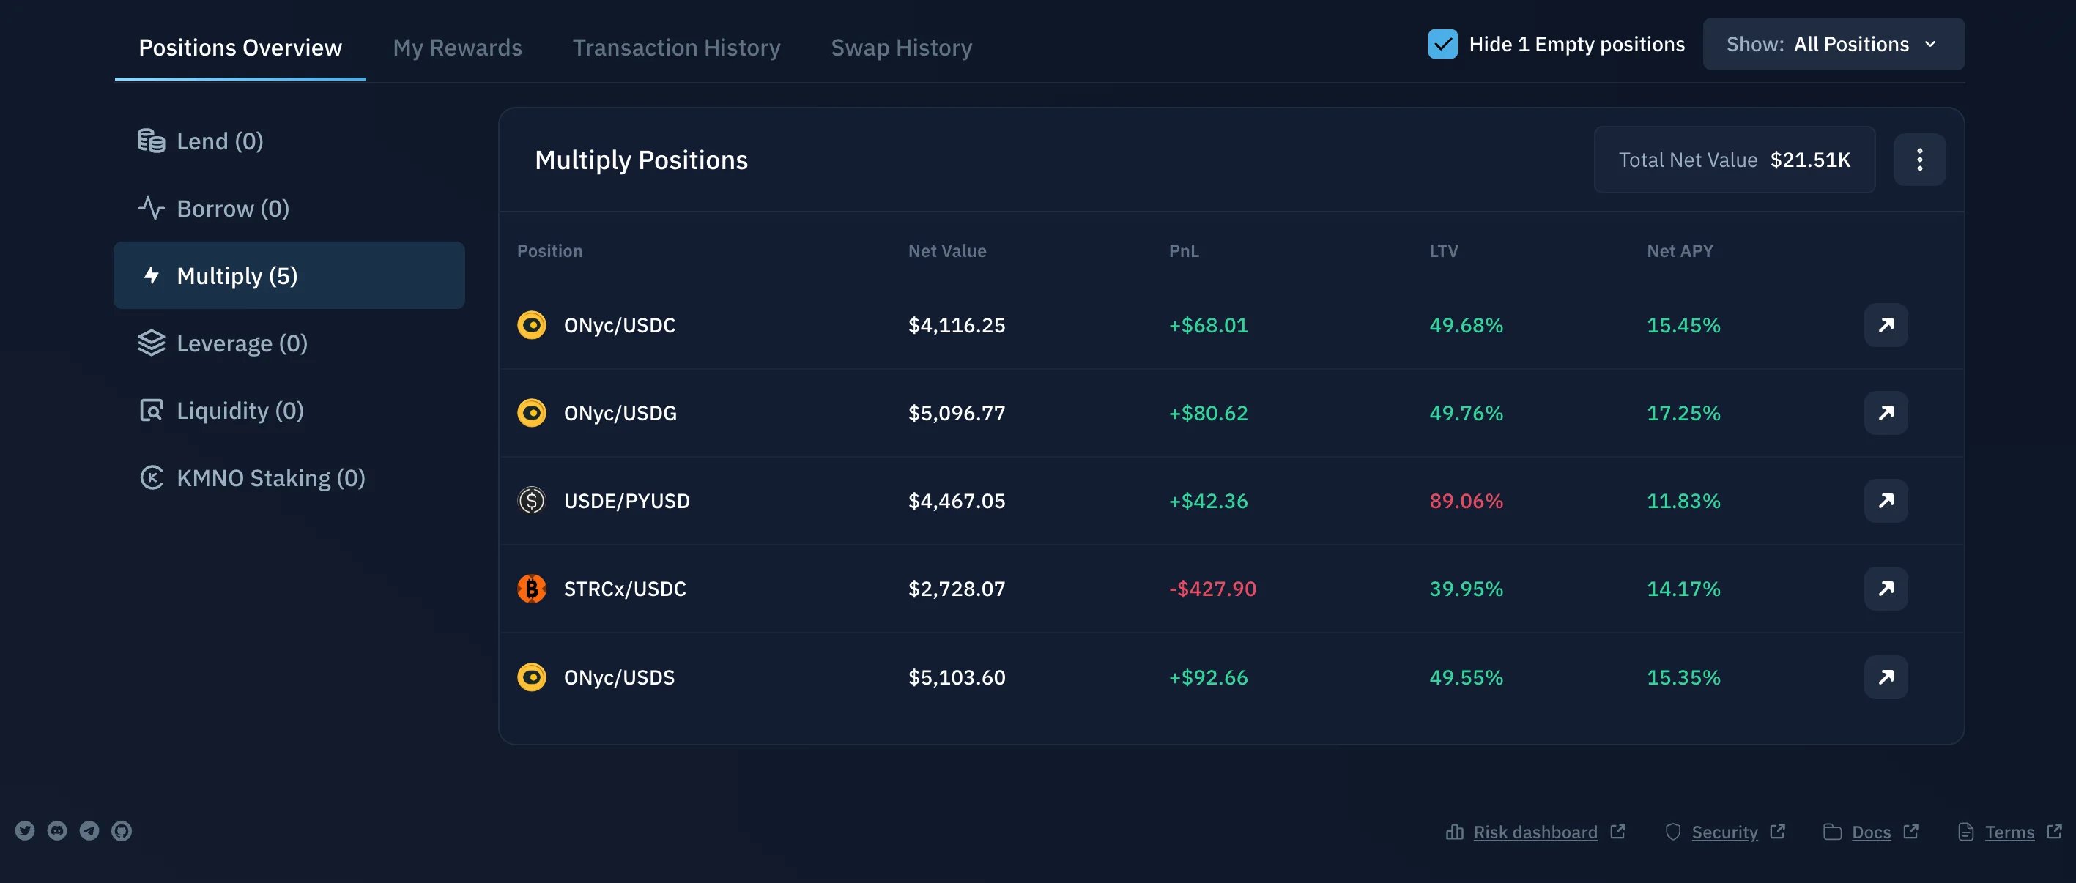Open the Risk dashboard link
Screen dimensions: 2076x883
coord(1535,832)
